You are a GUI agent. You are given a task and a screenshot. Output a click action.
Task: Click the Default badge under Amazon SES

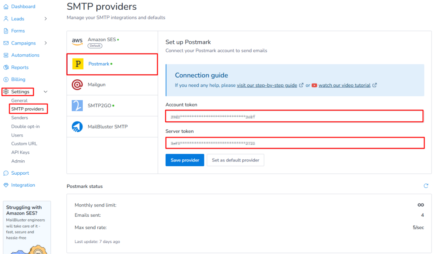(95, 46)
